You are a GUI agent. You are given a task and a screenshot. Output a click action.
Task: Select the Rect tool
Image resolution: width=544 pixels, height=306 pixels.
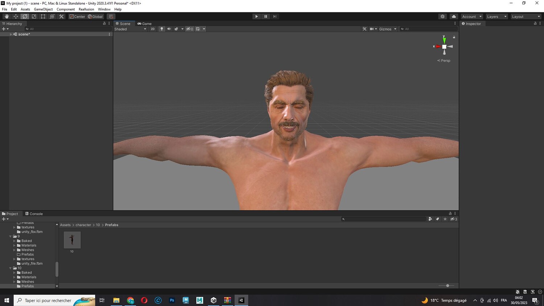pyautogui.click(x=43, y=17)
